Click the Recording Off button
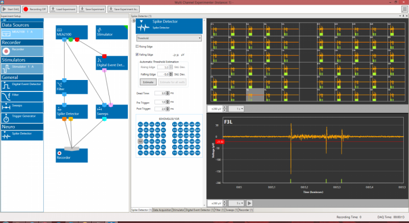Image resolution: width=409 pixels, height=223 pixels. pos(35,9)
